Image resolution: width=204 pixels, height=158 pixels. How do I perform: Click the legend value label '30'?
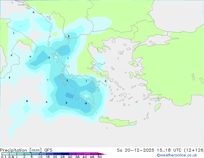[x=70, y=157]
